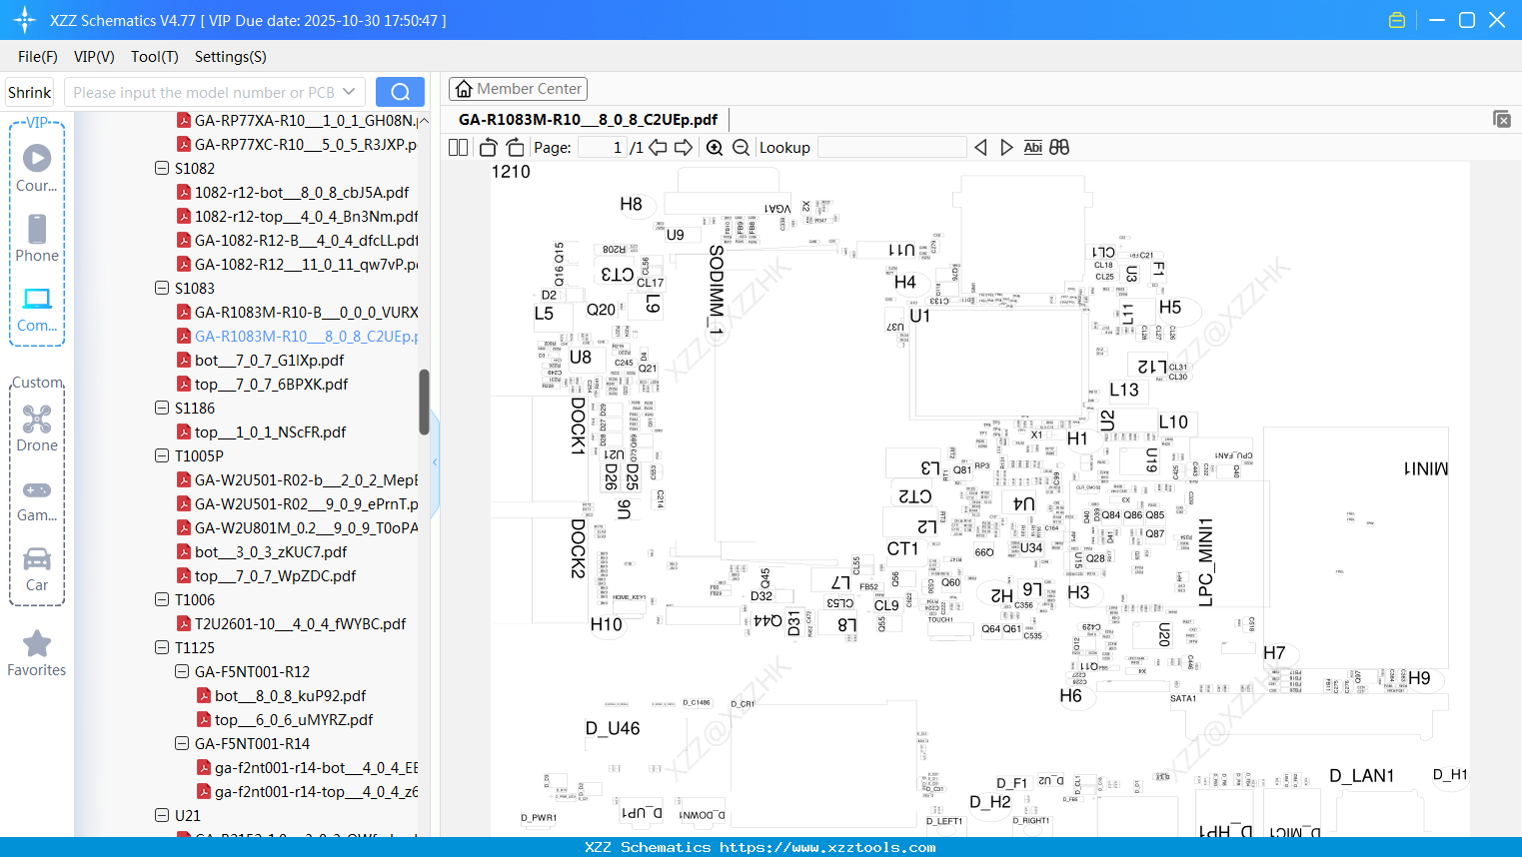This screenshot has height=857, width=1522.
Task: Go to next page with right arrow
Action: pos(684,148)
